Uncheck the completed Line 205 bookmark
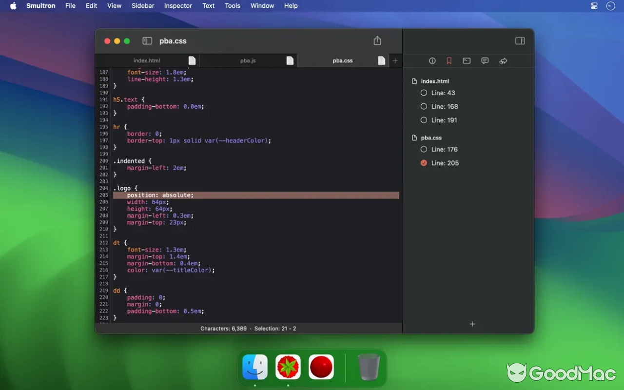Screen dimensions: 624x390 424,163
